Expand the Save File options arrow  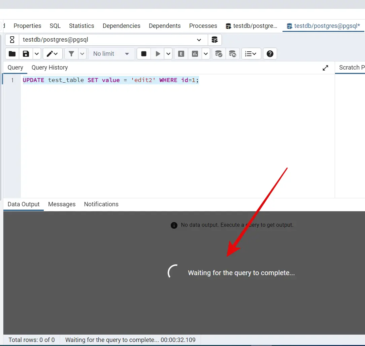click(x=37, y=54)
